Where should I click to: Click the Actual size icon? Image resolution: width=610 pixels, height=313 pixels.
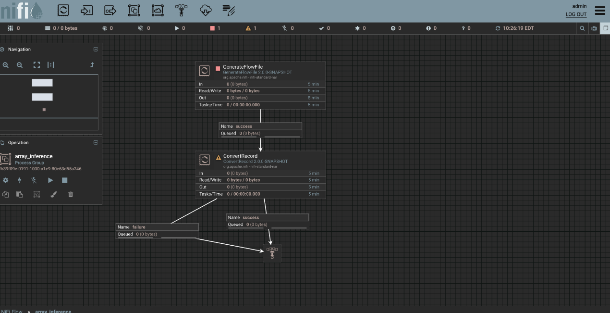coord(50,65)
